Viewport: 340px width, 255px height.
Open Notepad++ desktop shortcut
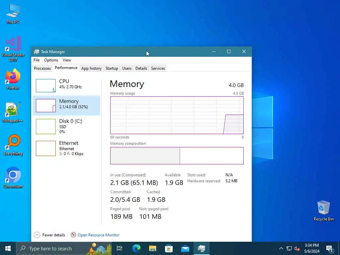click(13, 112)
